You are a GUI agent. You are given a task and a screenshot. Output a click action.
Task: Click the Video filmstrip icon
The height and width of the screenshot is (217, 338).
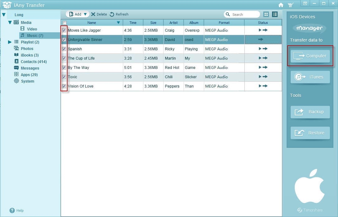(22, 29)
